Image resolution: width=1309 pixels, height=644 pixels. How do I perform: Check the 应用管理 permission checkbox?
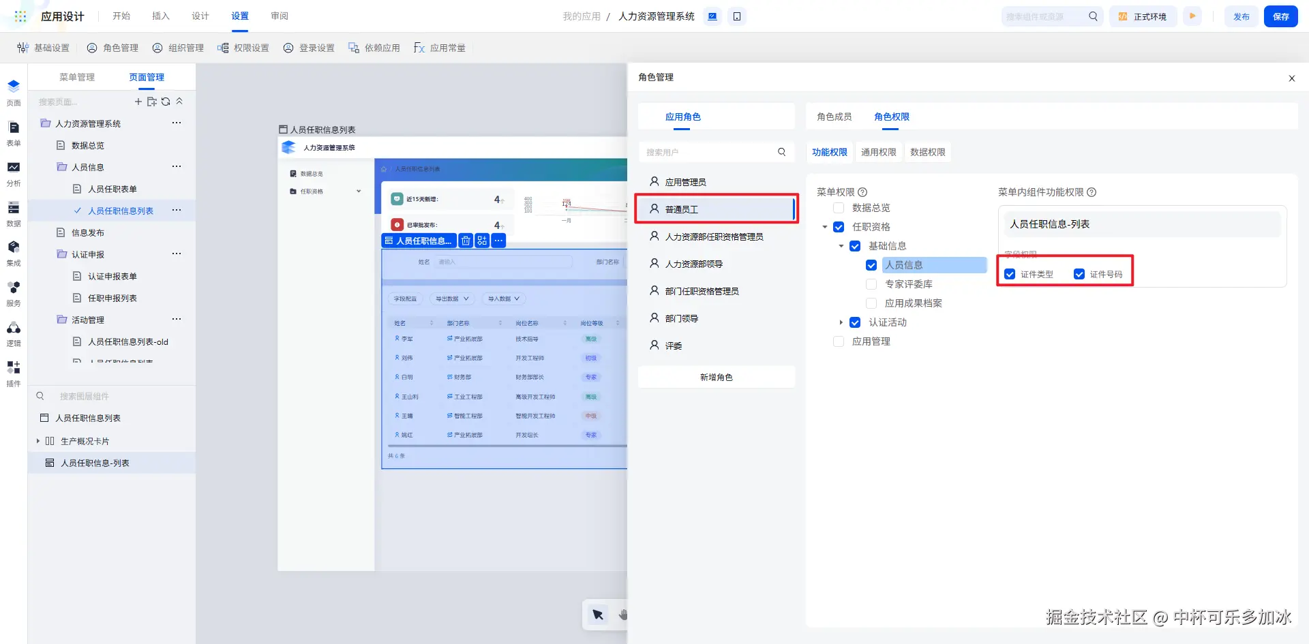click(839, 341)
